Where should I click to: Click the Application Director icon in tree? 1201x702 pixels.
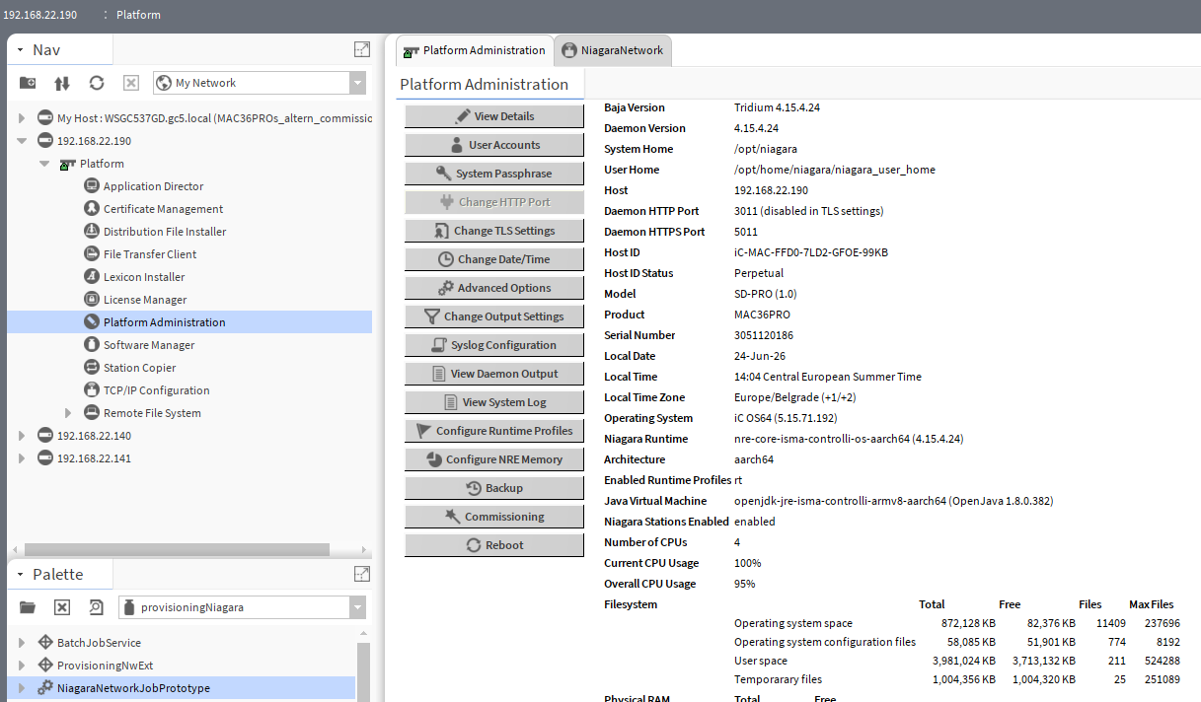[x=92, y=186]
